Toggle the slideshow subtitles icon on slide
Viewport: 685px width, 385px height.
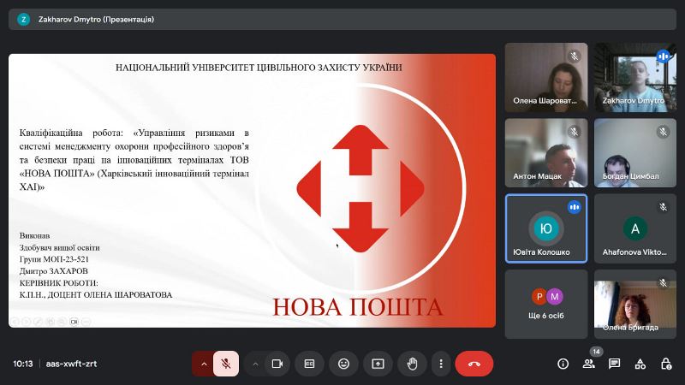[74, 322]
